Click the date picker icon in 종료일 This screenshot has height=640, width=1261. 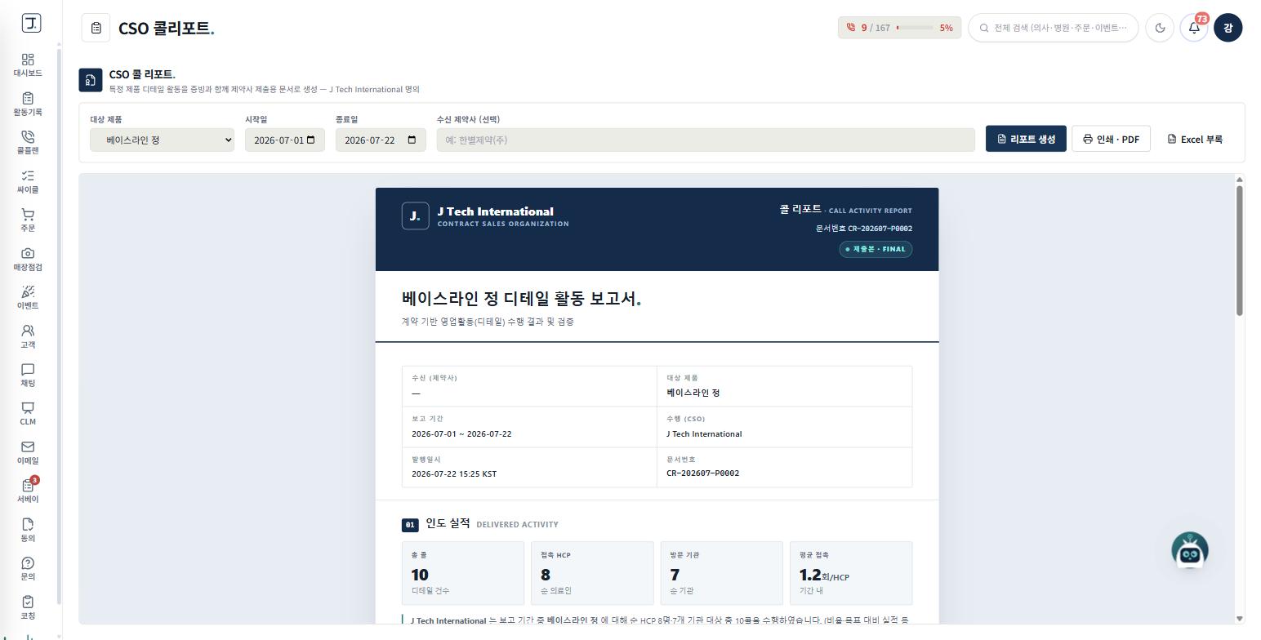pos(412,140)
